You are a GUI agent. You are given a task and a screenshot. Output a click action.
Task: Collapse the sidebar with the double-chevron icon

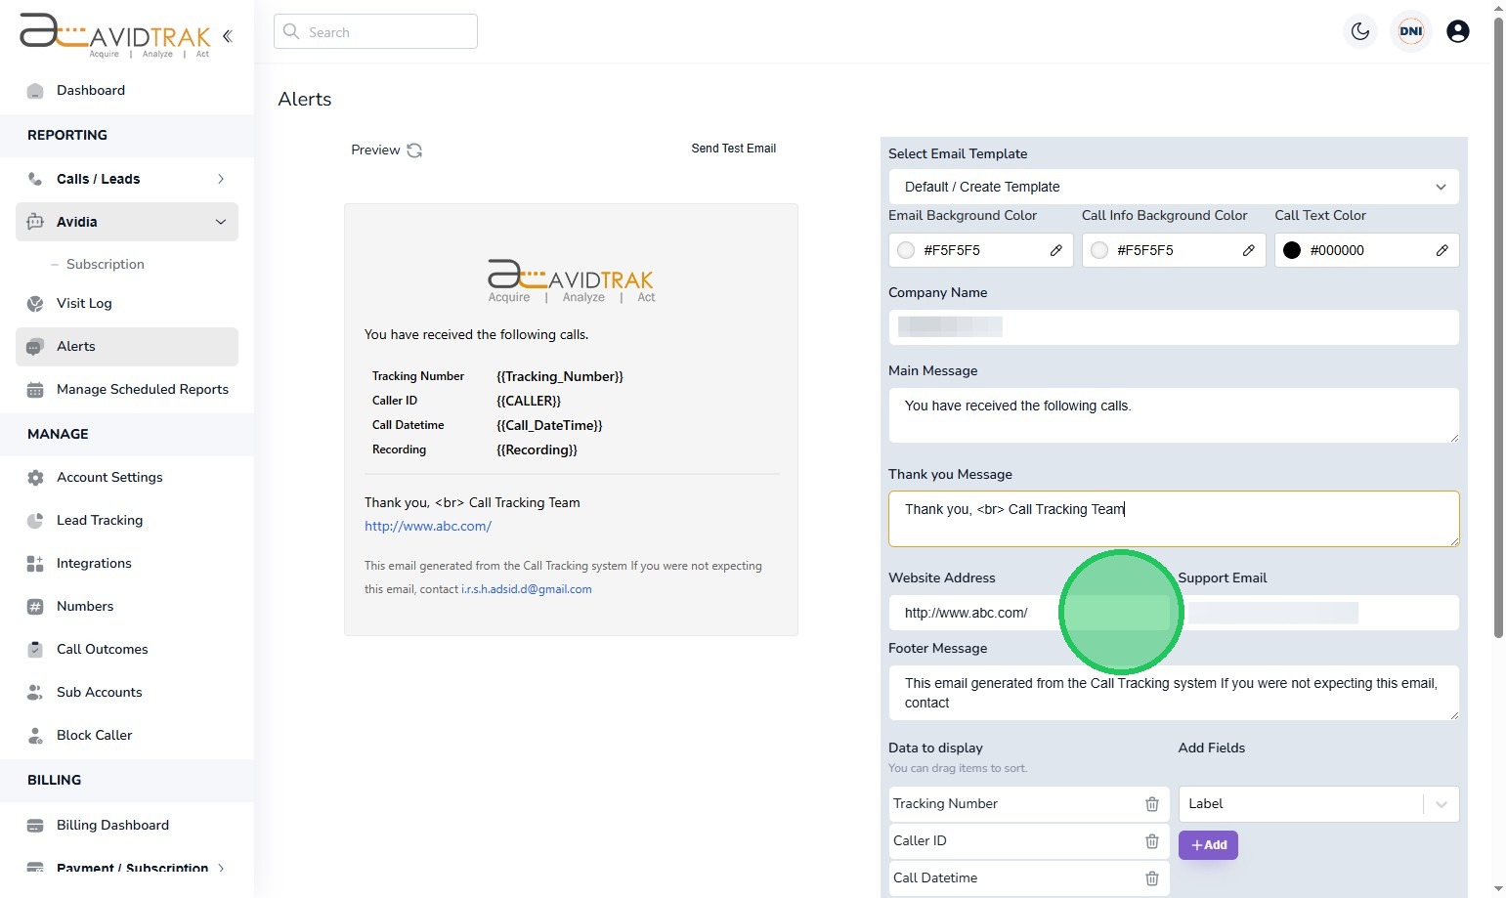point(228,36)
